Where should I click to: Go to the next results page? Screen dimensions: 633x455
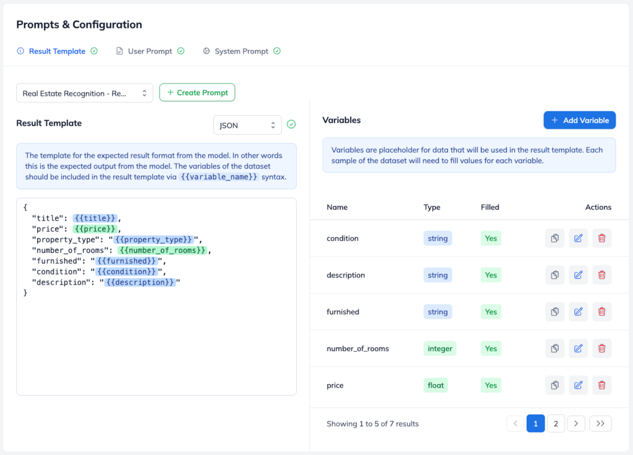[576, 423]
